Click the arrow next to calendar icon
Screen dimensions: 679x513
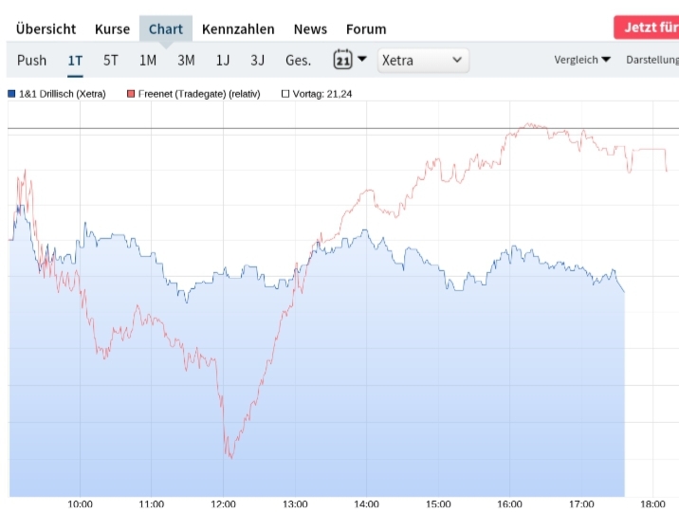tap(362, 59)
